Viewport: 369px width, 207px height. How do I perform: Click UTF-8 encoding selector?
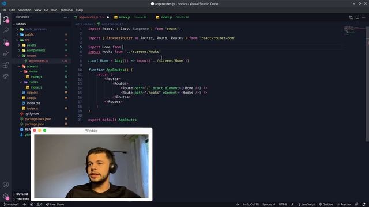pyautogui.click(x=283, y=205)
